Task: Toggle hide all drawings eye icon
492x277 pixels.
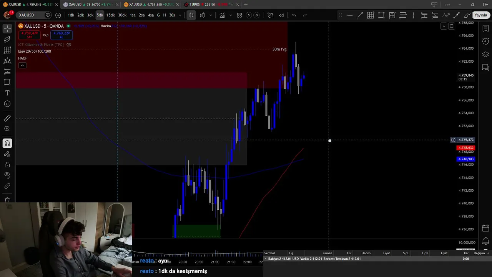Action: tap(7, 175)
